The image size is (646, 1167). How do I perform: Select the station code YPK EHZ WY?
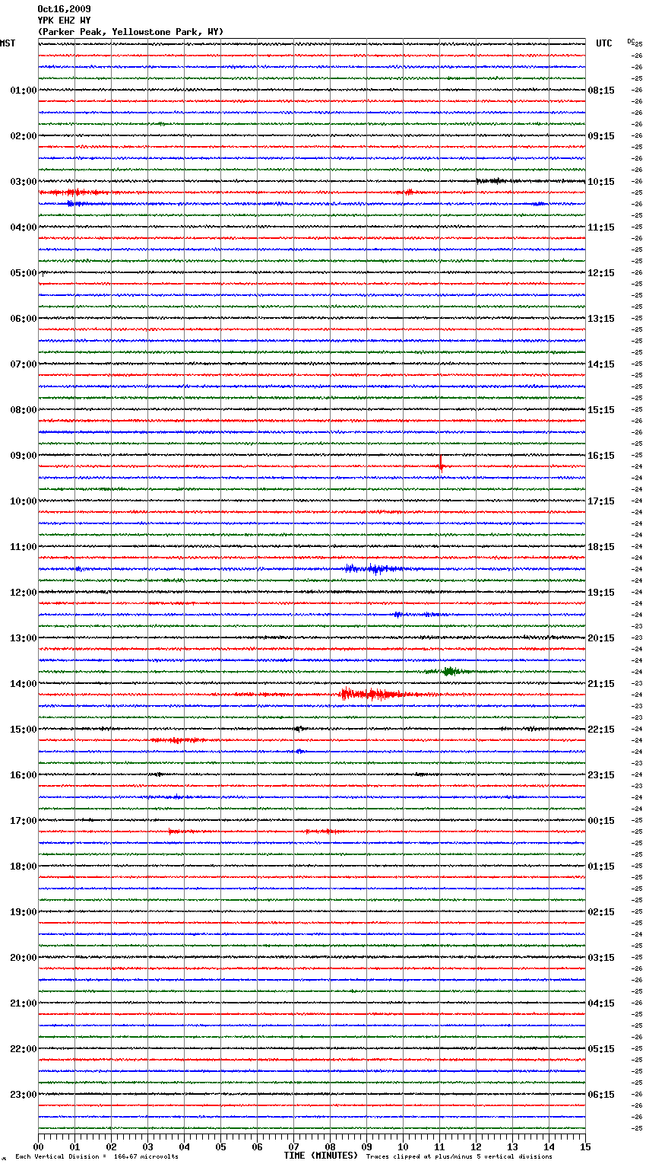coord(64,21)
